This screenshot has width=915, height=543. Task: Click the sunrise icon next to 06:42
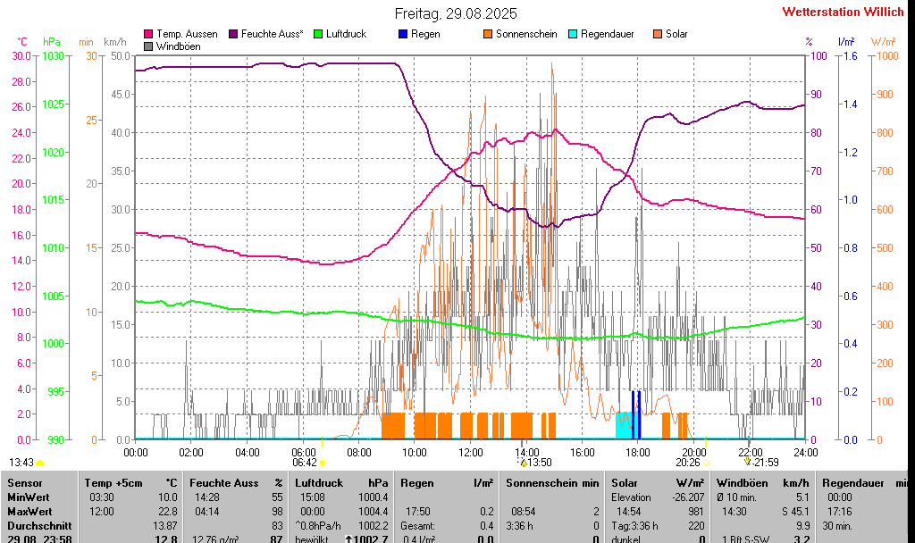click(323, 462)
